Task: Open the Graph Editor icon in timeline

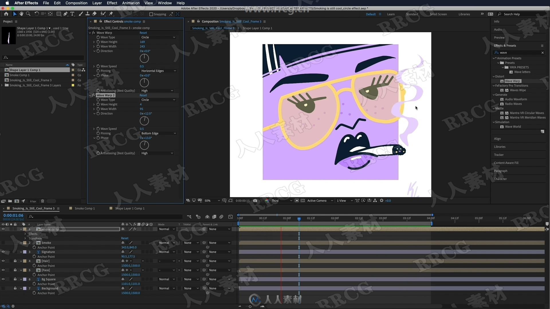Action: (230, 217)
